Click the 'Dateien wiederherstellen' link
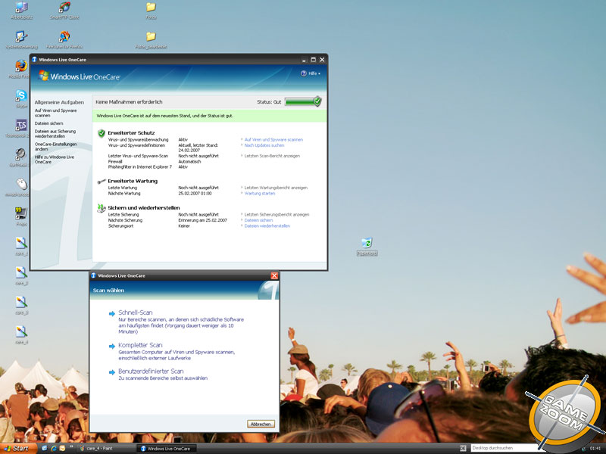The image size is (606, 454). [x=267, y=226]
